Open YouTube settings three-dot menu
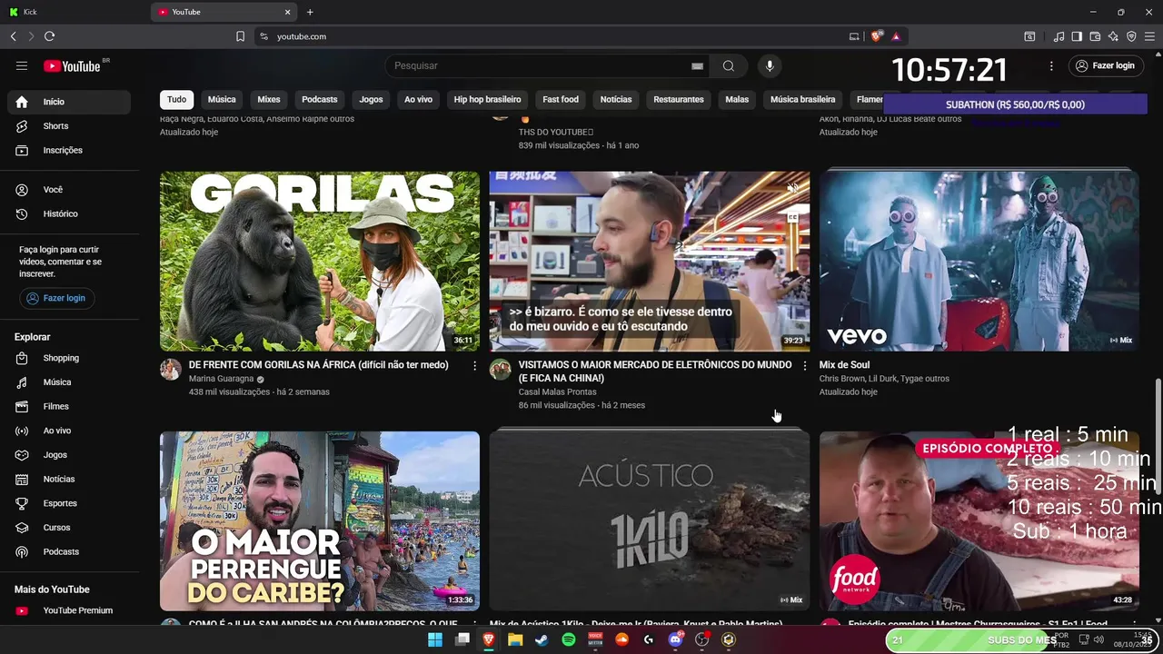This screenshot has width=1163, height=654. (x=1051, y=65)
